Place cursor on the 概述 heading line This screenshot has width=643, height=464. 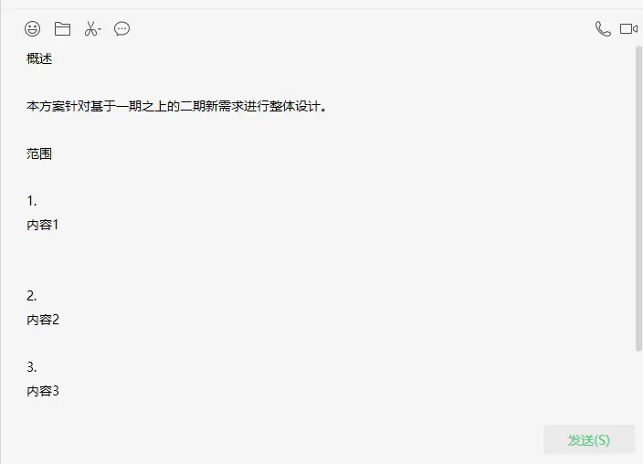click(x=39, y=58)
